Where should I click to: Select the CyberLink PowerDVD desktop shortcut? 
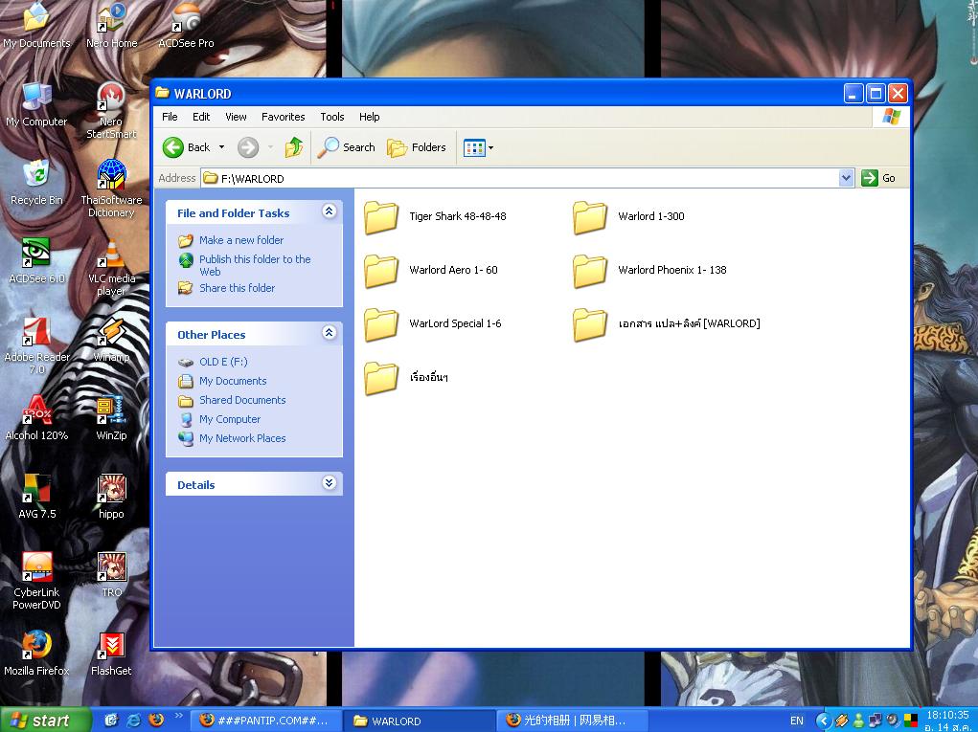[36, 582]
